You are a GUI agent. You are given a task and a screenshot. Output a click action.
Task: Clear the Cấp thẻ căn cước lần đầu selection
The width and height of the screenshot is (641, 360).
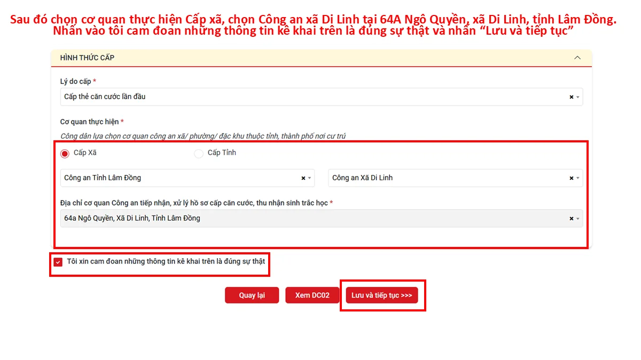coord(571,97)
